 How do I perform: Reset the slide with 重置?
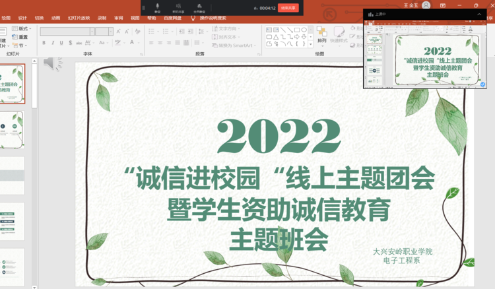click(20, 37)
